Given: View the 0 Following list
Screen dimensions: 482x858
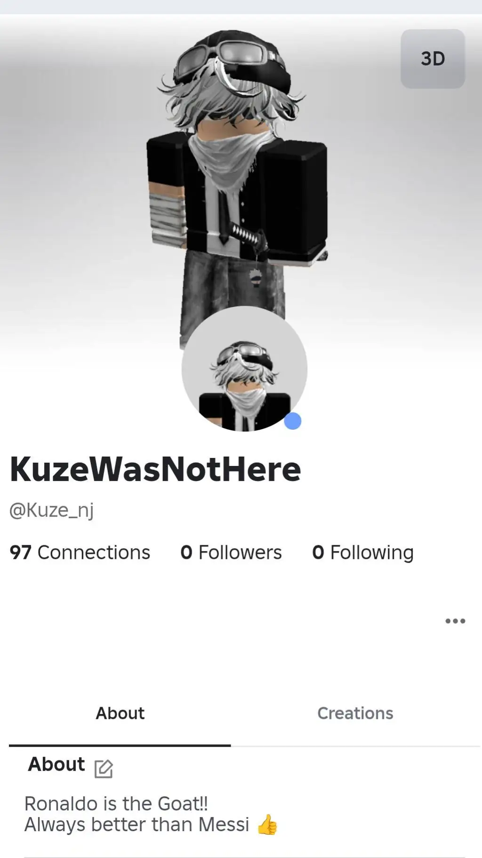Looking at the screenshot, I should coord(363,553).
